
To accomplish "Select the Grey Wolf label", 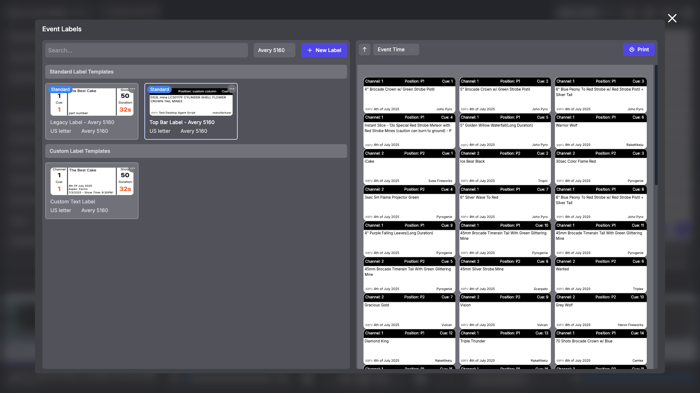I will 600,311.
